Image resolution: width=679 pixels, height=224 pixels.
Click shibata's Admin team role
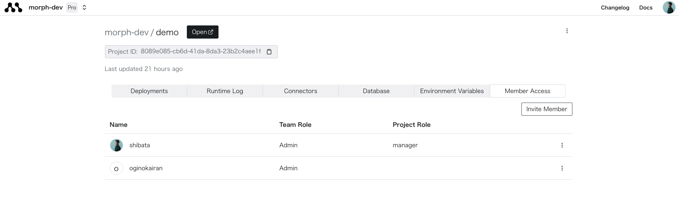288,145
